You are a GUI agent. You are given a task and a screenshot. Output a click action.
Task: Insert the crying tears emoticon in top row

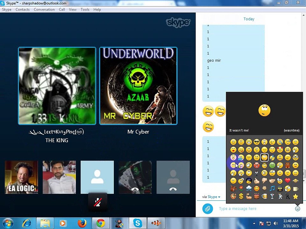pos(280,142)
